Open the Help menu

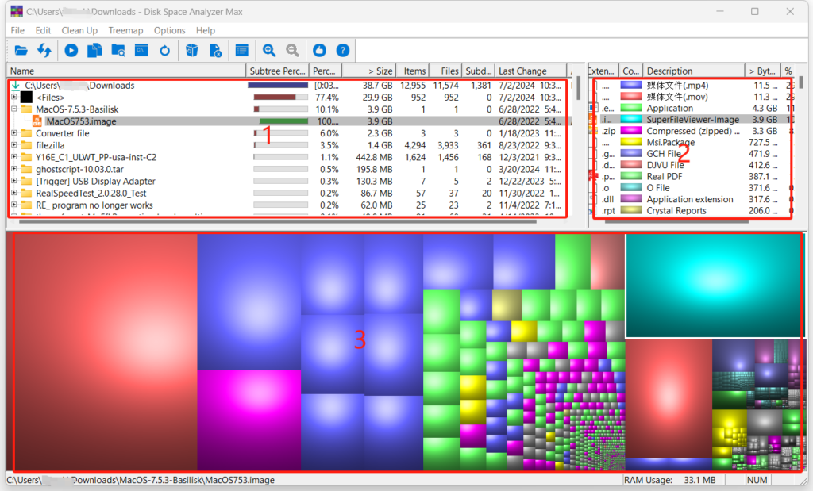(206, 30)
